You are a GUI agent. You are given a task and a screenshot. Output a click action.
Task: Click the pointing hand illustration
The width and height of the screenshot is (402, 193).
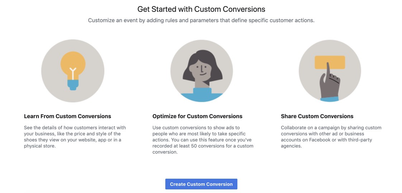[330, 71]
